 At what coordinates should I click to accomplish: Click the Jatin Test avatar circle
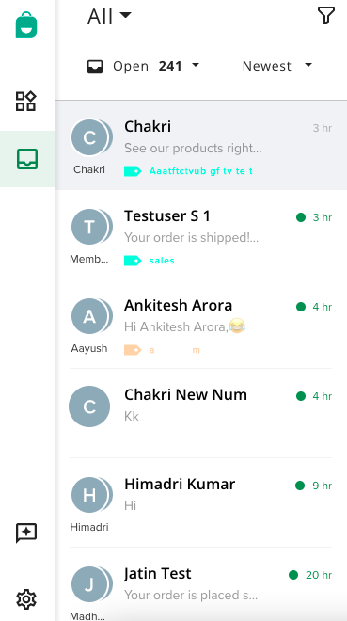point(90,584)
